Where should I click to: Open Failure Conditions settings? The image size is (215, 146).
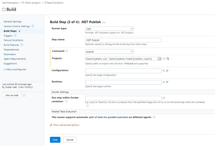(x=13, y=40)
